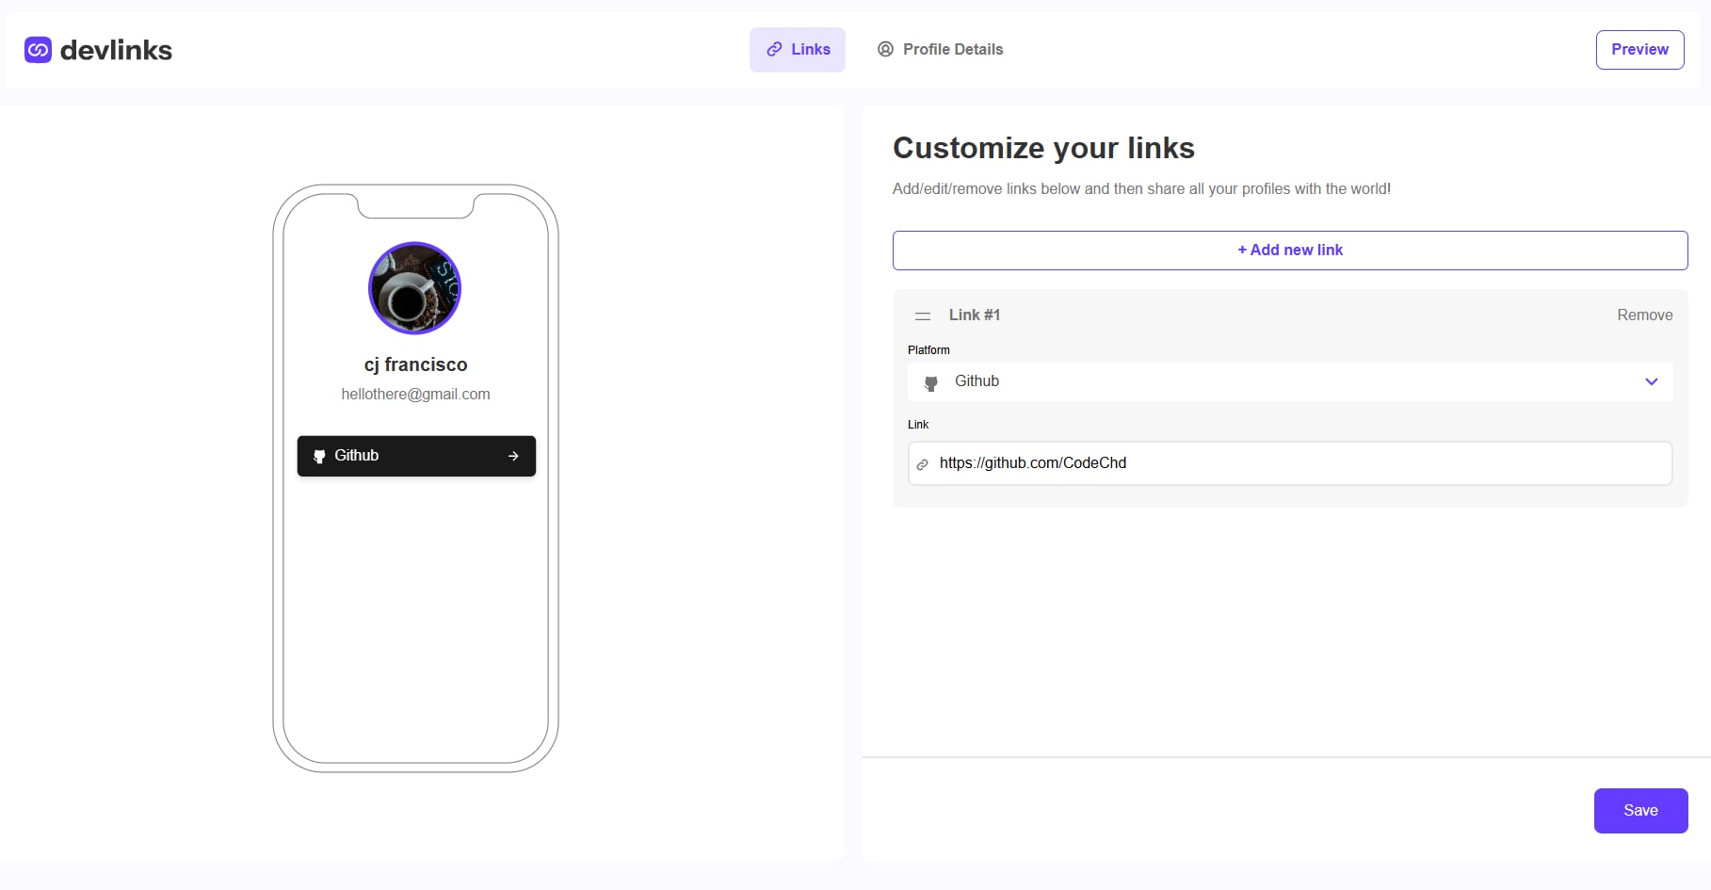Click the profile icon beside Profile Details
Image resolution: width=1711 pixels, height=890 pixels.
(x=884, y=49)
